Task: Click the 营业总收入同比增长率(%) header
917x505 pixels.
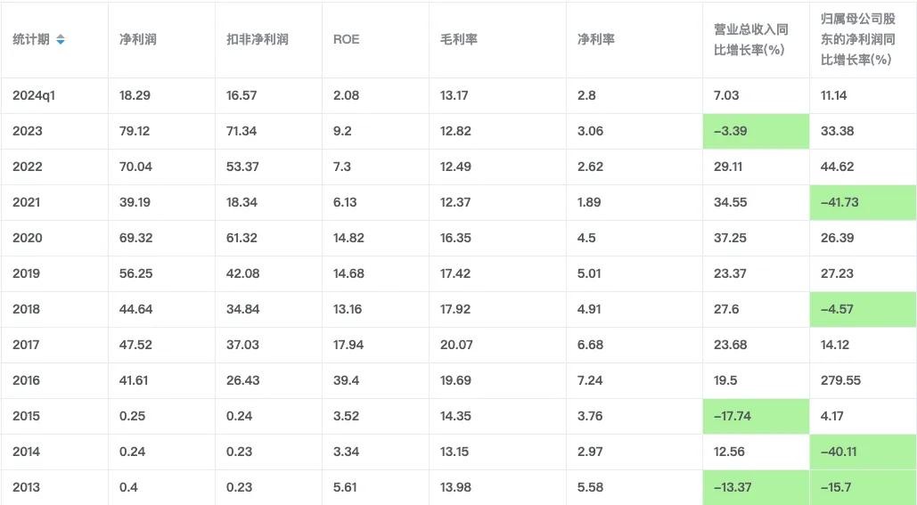Action: (x=751, y=40)
